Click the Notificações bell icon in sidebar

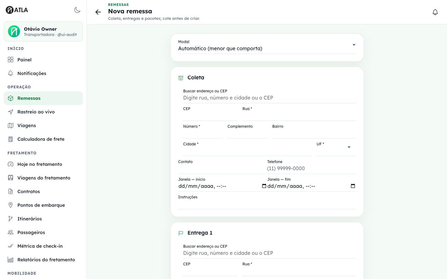tap(11, 73)
